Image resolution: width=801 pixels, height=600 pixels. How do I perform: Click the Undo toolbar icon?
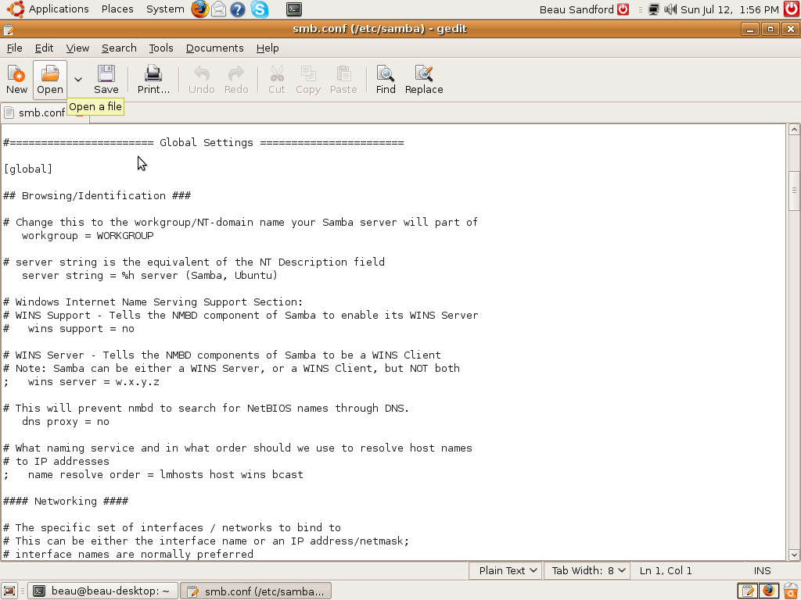(201, 79)
